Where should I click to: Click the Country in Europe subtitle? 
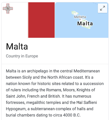(x=22, y=56)
